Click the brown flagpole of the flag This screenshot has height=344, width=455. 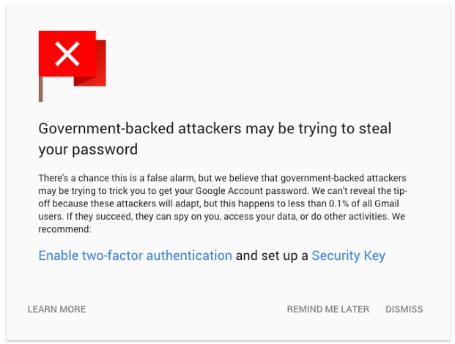(41, 89)
